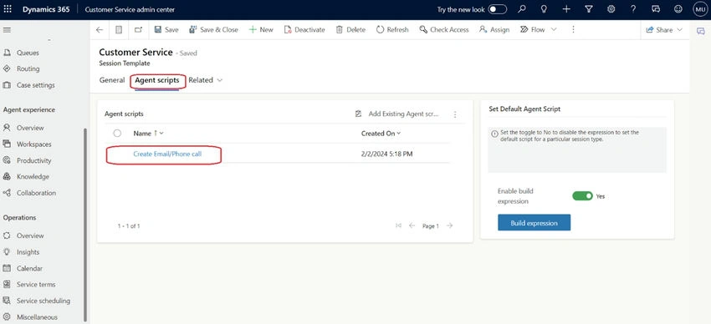
Task: Click Save in the command bar
Action: click(166, 30)
